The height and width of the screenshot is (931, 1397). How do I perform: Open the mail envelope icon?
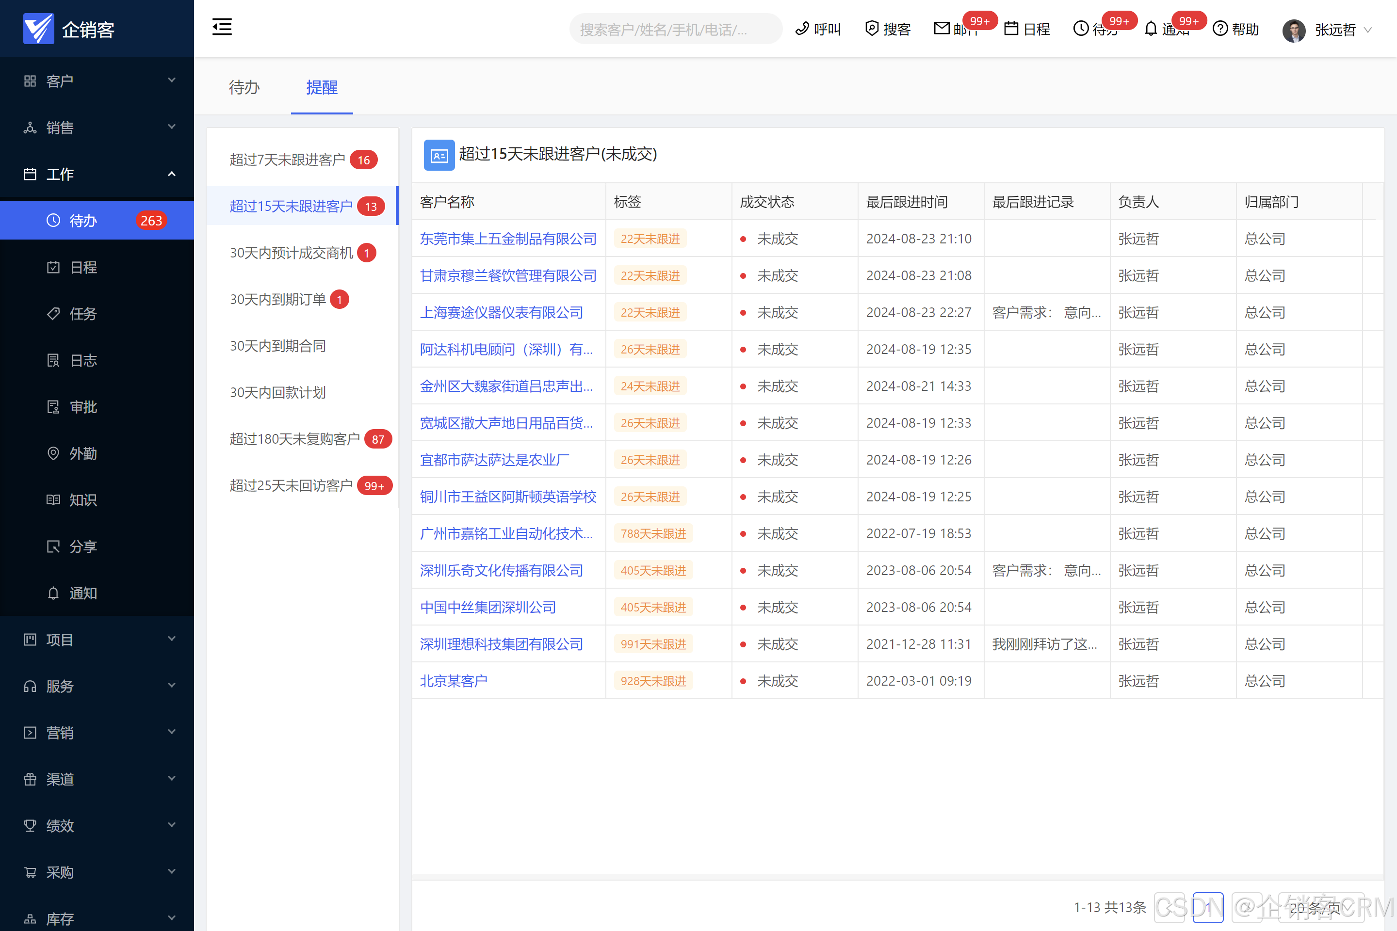coord(942,29)
